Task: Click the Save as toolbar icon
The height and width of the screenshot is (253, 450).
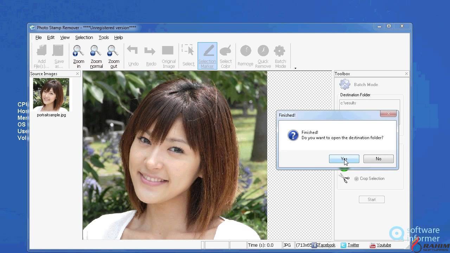Action: tap(58, 50)
